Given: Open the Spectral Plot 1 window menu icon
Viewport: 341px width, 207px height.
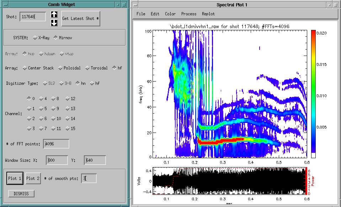Looking at the screenshot, I should pyautogui.click(x=136, y=5).
